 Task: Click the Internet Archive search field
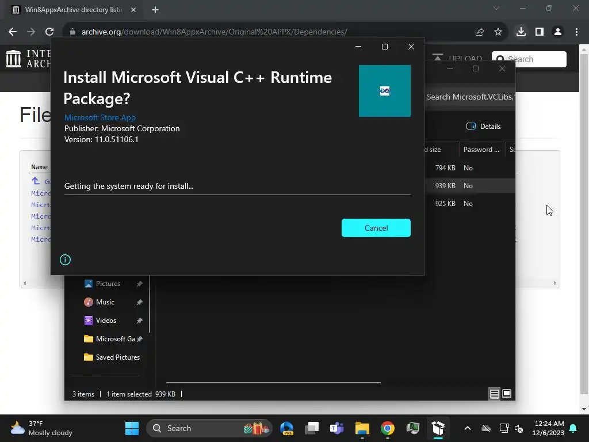tap(529, 59)
